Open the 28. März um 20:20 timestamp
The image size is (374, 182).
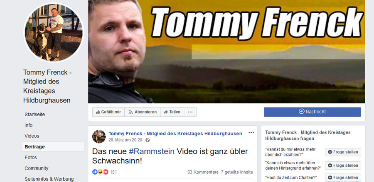point(125,140)
